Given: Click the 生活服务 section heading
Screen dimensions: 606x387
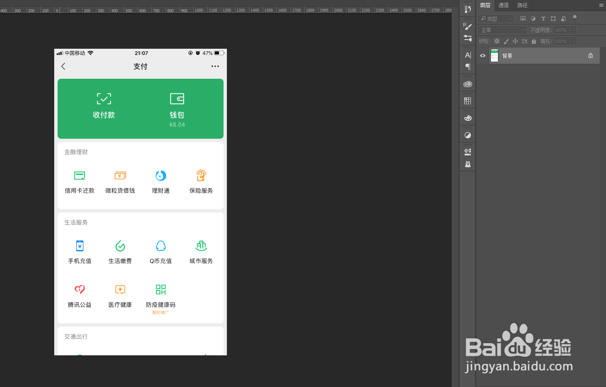Looking at the screenshot, I should (76, 222).
